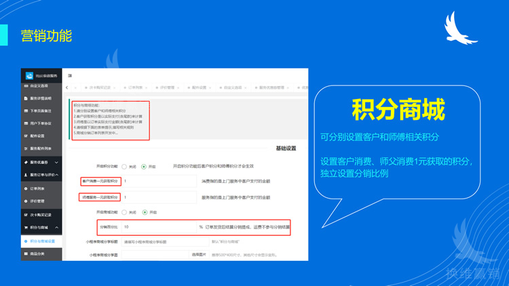Switch to the 自定义选项 tab
The height and width of the screenshot is (286, 509).
(x=233, y=87)
